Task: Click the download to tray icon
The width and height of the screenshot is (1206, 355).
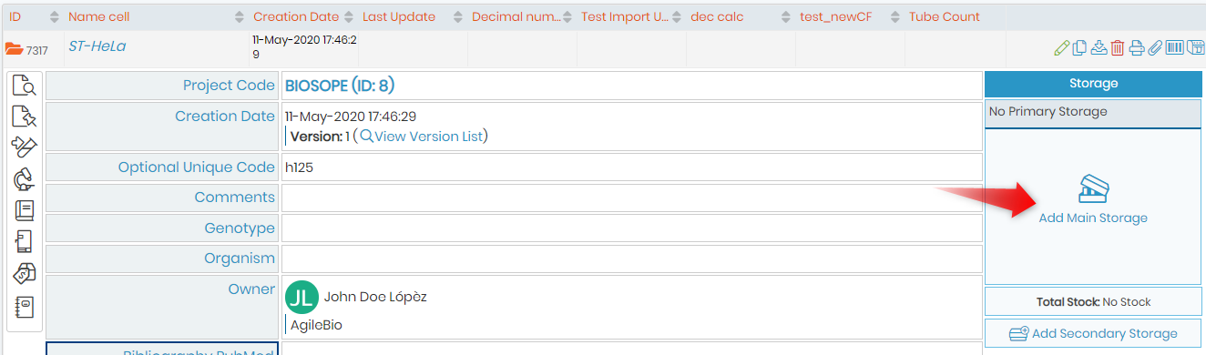Action: (x=1099, y=48)
